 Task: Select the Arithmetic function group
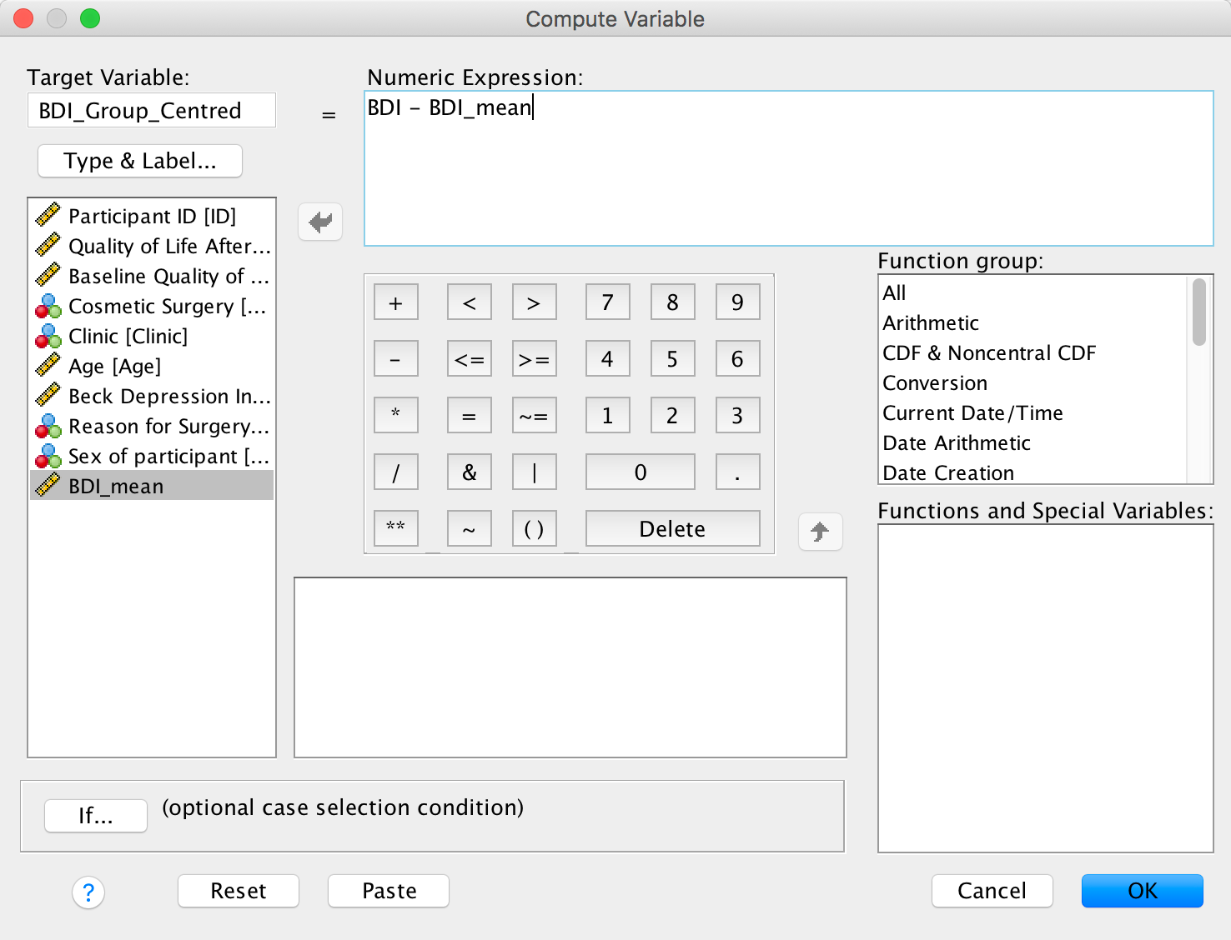pos(930,323)
